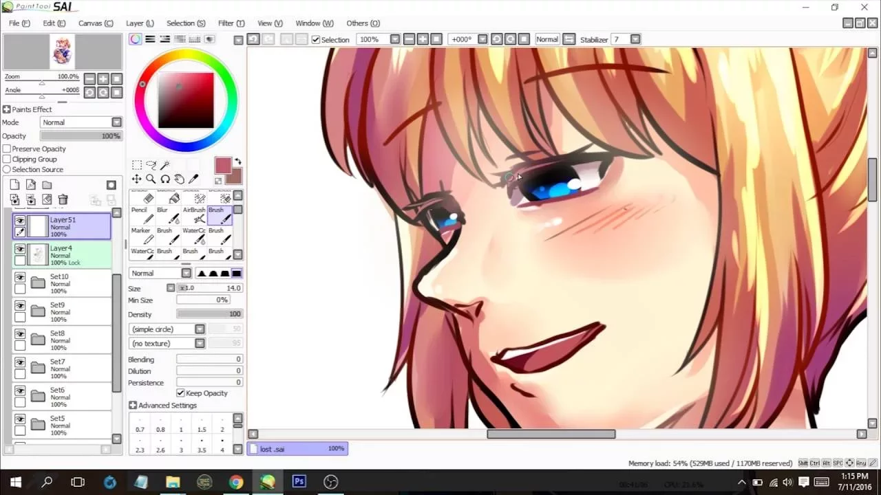Enable Clipping Group checkbox
The height and width of the screenshot is (495, 881).
point(7,159)
